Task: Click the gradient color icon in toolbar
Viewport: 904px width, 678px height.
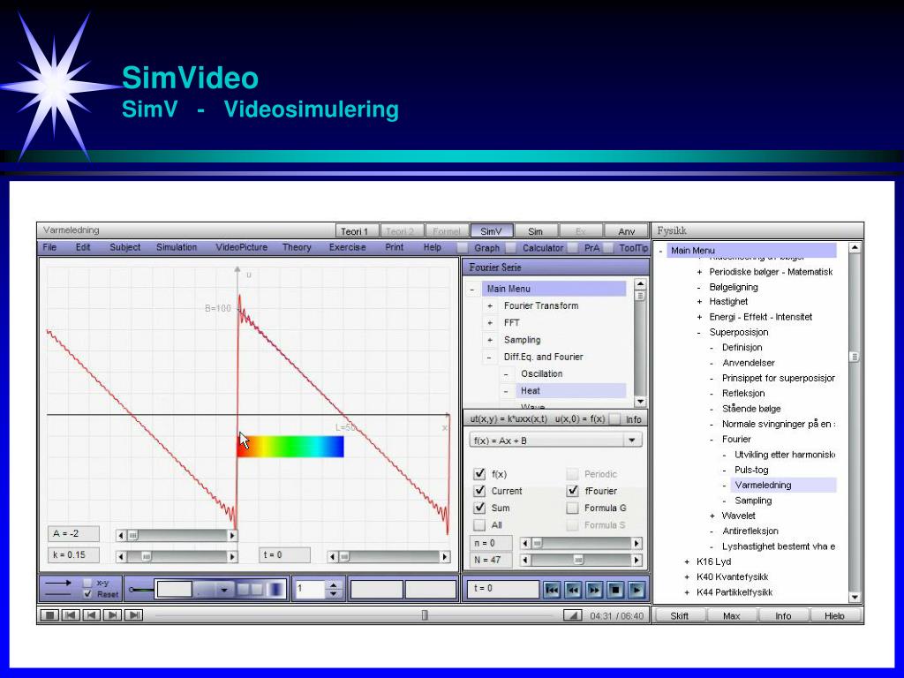Action: coord(276,589)
